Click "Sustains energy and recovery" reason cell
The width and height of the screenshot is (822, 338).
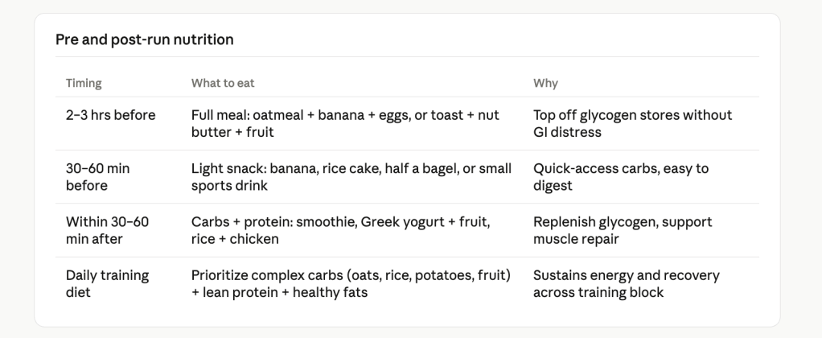point(626,284)
